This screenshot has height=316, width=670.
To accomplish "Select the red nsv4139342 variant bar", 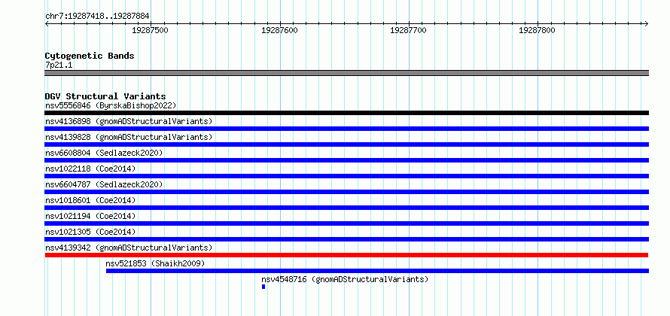I will point(346,255).
